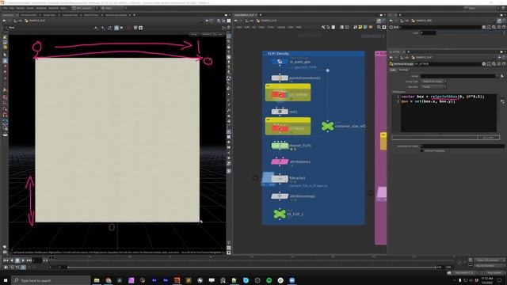Toggle real time playback button

click(6, 268)
